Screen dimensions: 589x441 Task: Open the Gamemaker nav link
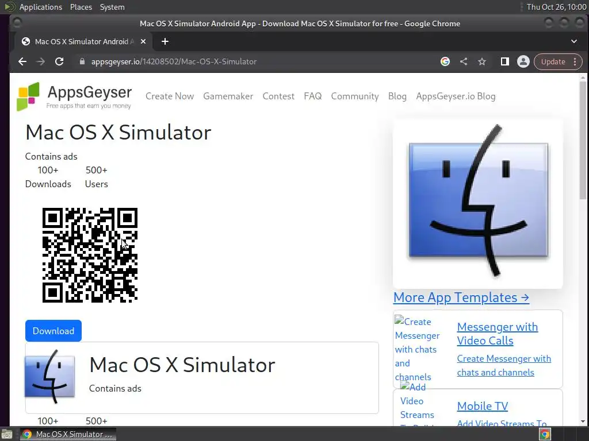228,96
